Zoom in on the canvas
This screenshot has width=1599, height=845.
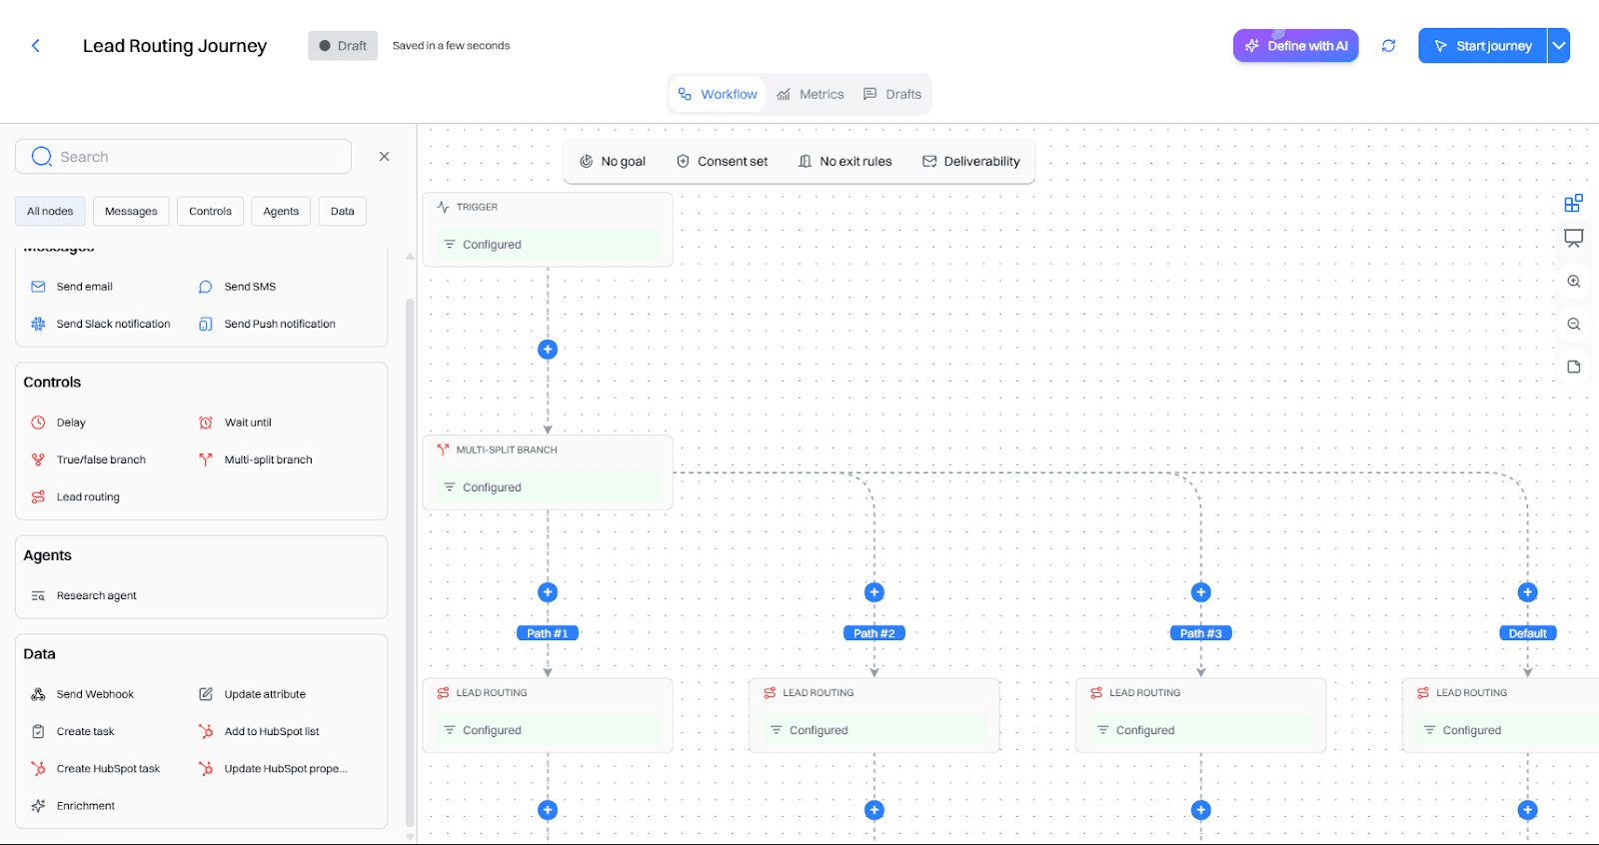tap(1574, 282)
